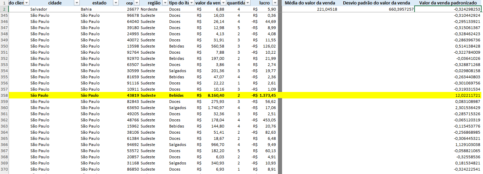Open the quantidade column filter dropdown
The image size is (483, 174).
[x=247, y=3]
